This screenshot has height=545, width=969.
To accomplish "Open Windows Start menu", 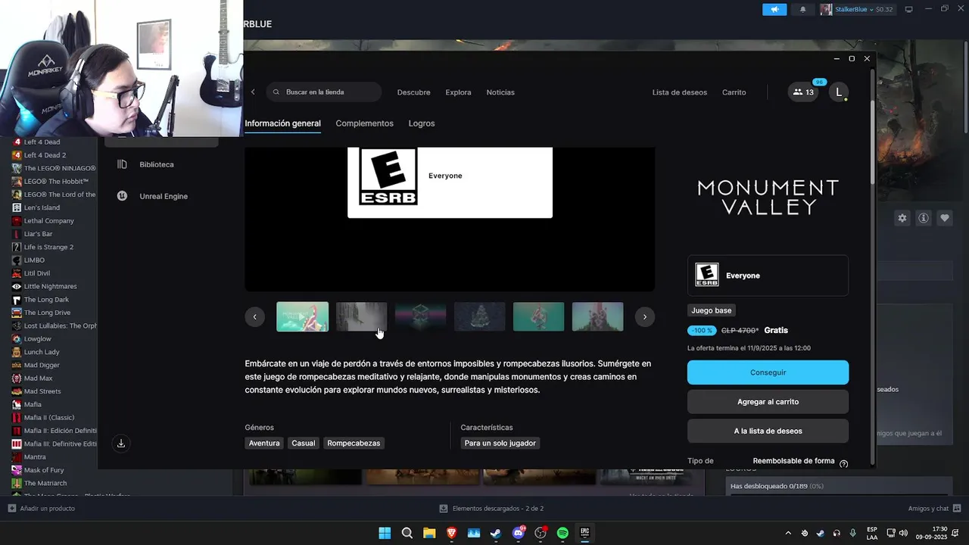I will pyautogui.click(x=385, y=533).
